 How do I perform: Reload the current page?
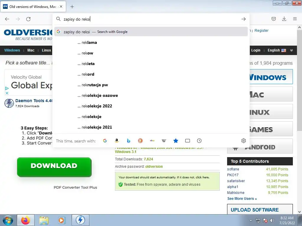click(28, 19)
